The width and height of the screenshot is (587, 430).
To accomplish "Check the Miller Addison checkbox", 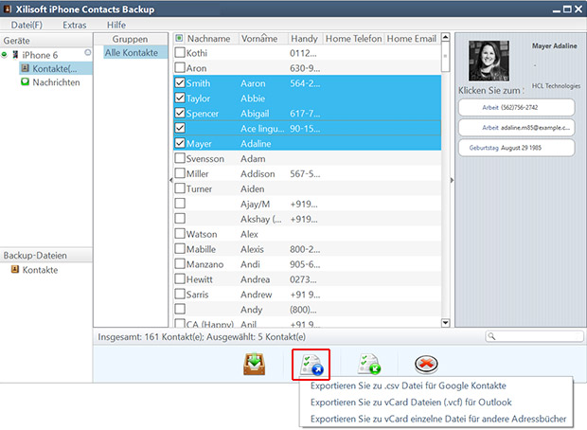I will [180, 173].
